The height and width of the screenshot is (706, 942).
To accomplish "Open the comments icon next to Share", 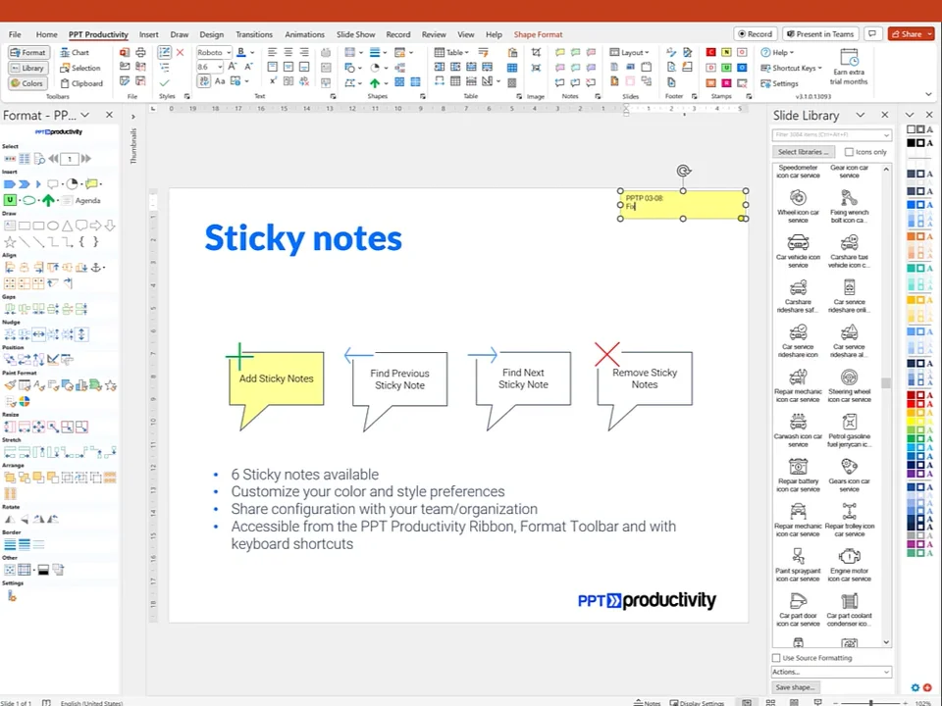I will point(873,34).
